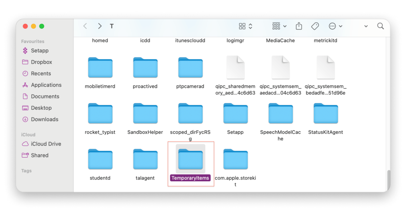Viewport: 406px width, 213px height.
Task: Go forward with the right arrow
Action: click(x=100, y=26)
